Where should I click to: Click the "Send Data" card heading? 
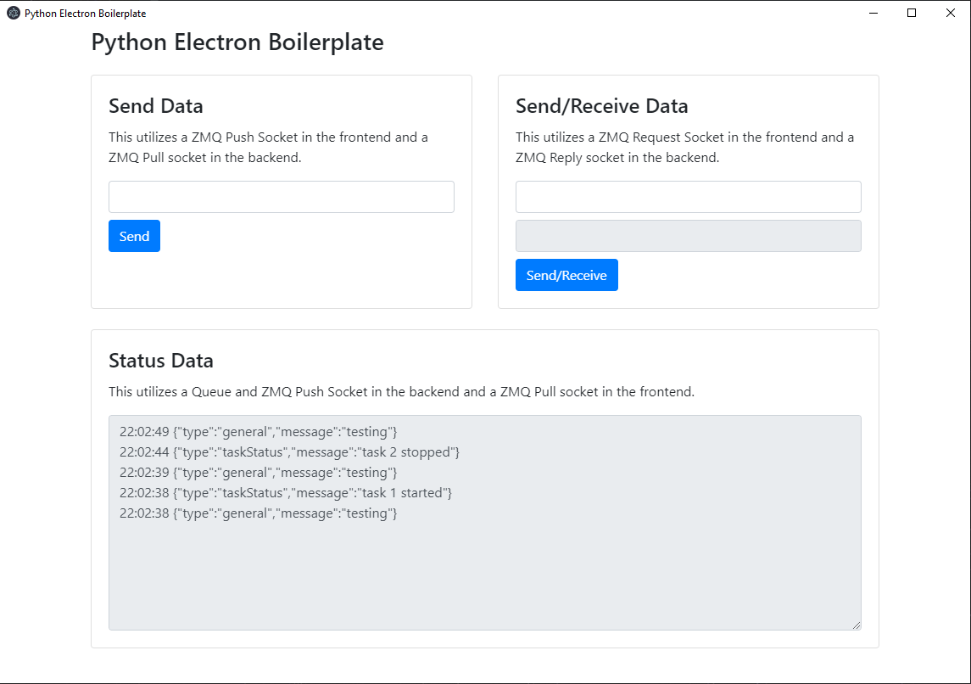[x=156, y=106]
